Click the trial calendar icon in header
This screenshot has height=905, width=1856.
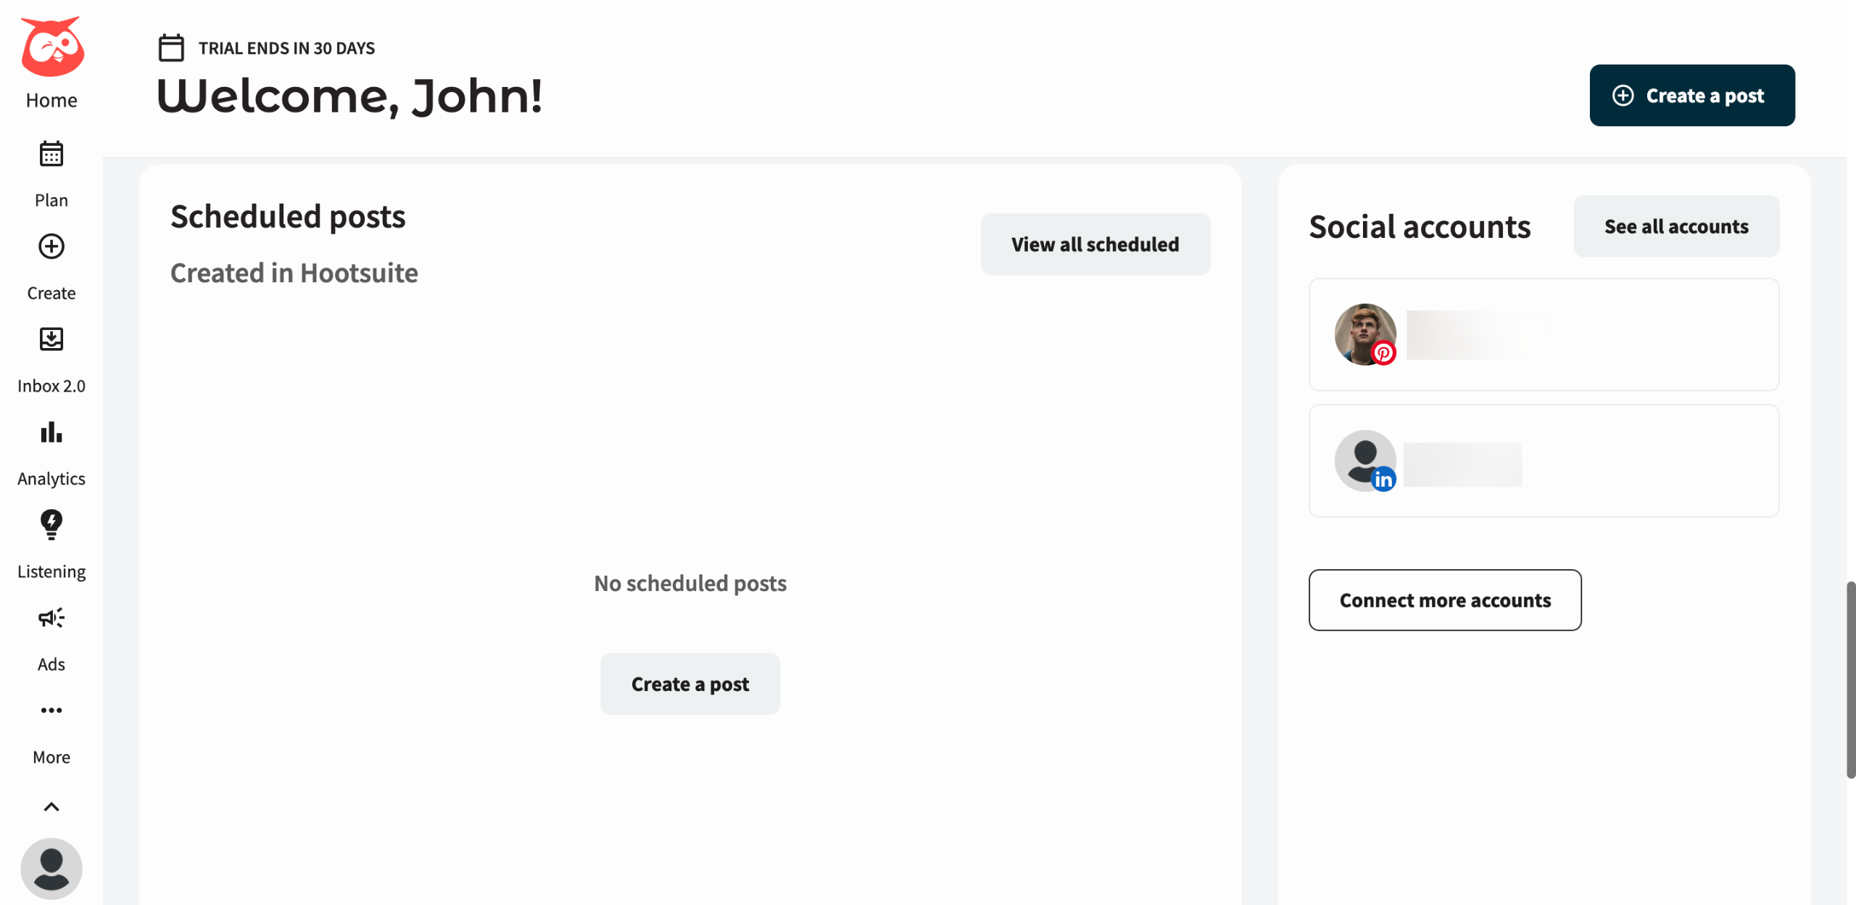(x=171, y=48)
